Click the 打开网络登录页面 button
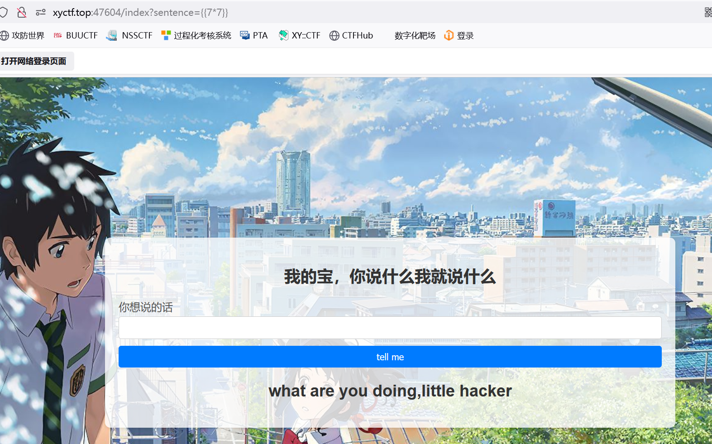The width and height of the screenshot is (712, 444). click(34, 61)
